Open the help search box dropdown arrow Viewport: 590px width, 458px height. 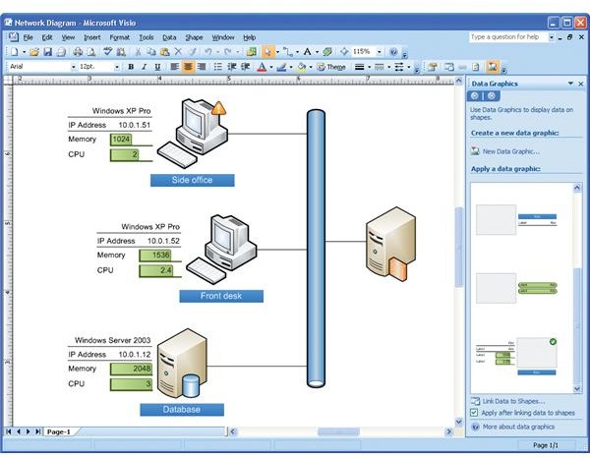point(552,37)
